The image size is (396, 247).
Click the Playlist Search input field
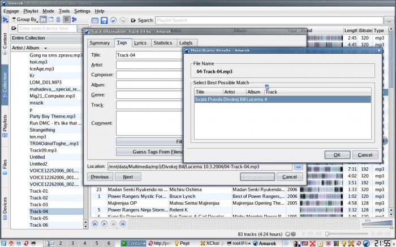[x=269, y=20]
